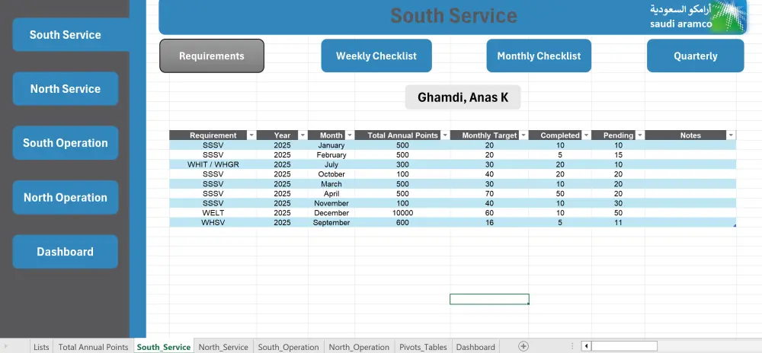Go to South Operation sidebar button
The image size is (762, 353).
click(x=65, y=143)
